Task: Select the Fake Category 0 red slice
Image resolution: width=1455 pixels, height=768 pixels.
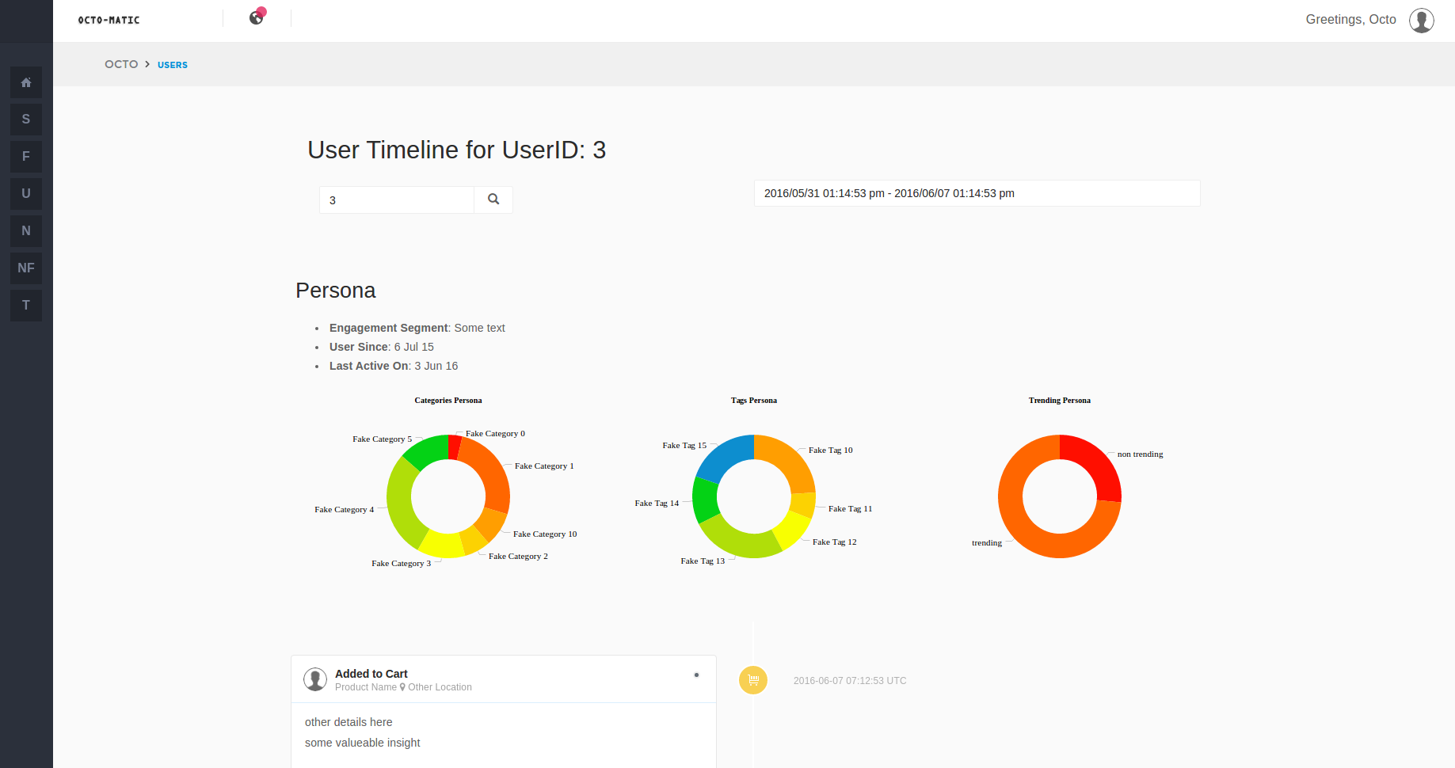Action: pos(454,447)
